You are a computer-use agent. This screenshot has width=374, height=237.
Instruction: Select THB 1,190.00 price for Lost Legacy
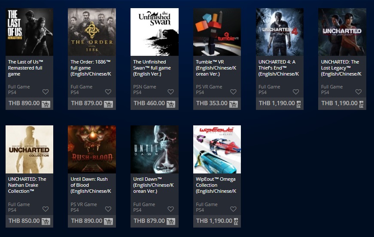pos(339,103)
